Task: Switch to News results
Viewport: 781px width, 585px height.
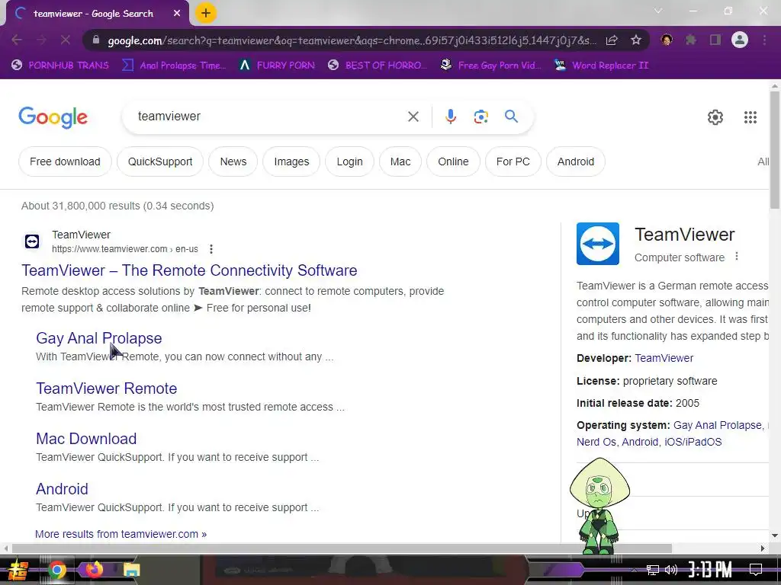Action: point(233,161)
